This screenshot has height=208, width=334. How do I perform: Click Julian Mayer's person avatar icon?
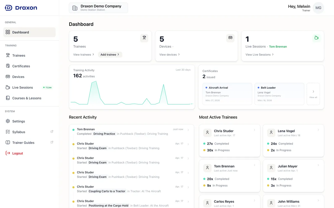(271, 168)
